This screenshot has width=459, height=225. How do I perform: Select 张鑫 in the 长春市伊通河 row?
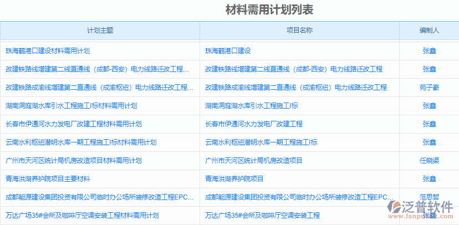coord(429,124)
